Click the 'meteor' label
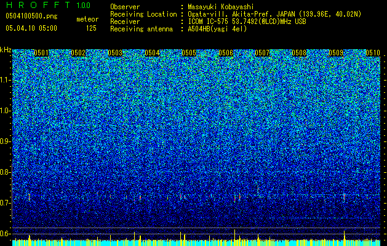Screen dimensions: 387x246 pyautogui.click(x=87, y=19)
